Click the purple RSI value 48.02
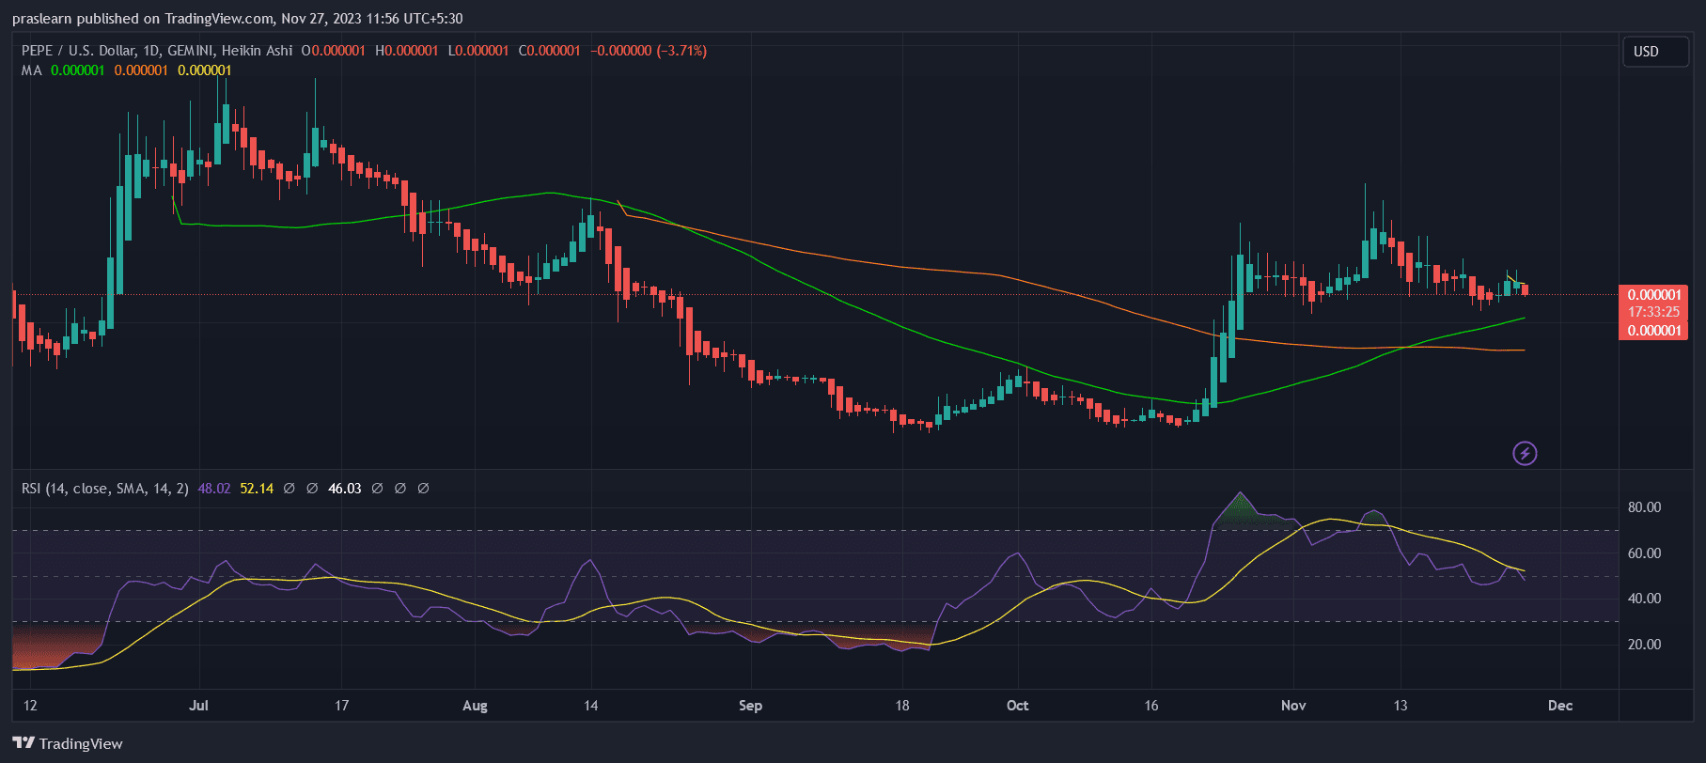Screen dimensions: 1706x763 tap(214, 489)
